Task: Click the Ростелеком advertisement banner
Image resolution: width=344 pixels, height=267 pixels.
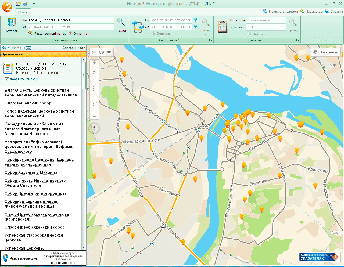Action: [x=43, y=258]
